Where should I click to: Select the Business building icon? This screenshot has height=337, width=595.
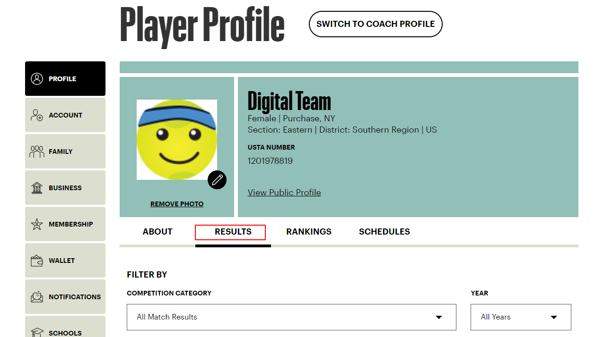click(x=36, y=187)
